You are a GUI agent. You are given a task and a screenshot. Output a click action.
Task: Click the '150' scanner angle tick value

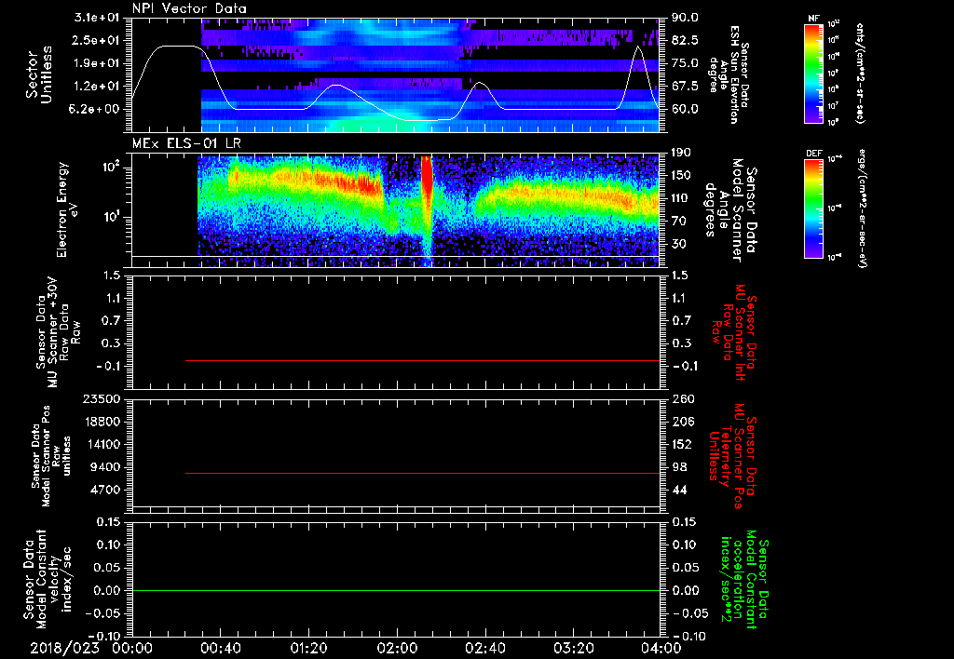click(x=682, y=175)
